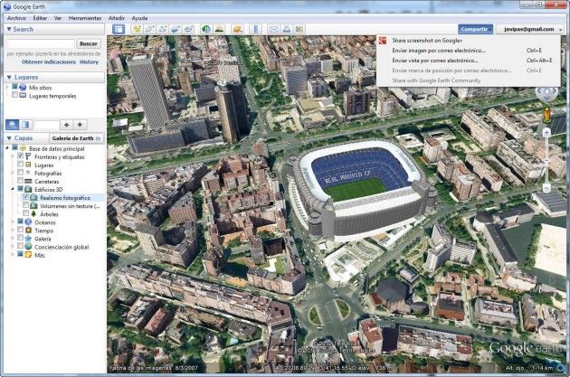Click the search input field

pyautogui.click(x=39, y=42)
